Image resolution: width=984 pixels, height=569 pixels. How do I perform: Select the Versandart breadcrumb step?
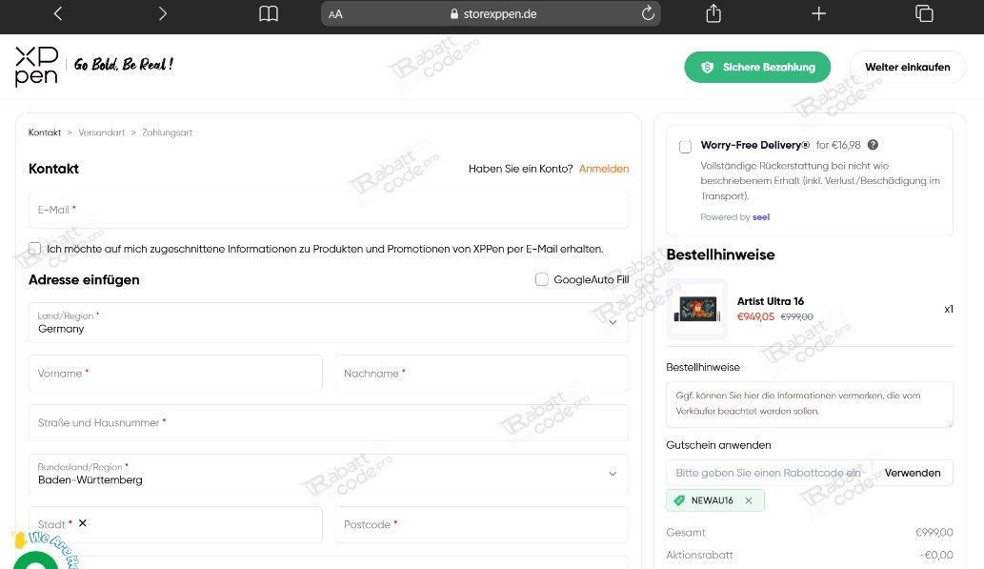coord(102,132)
